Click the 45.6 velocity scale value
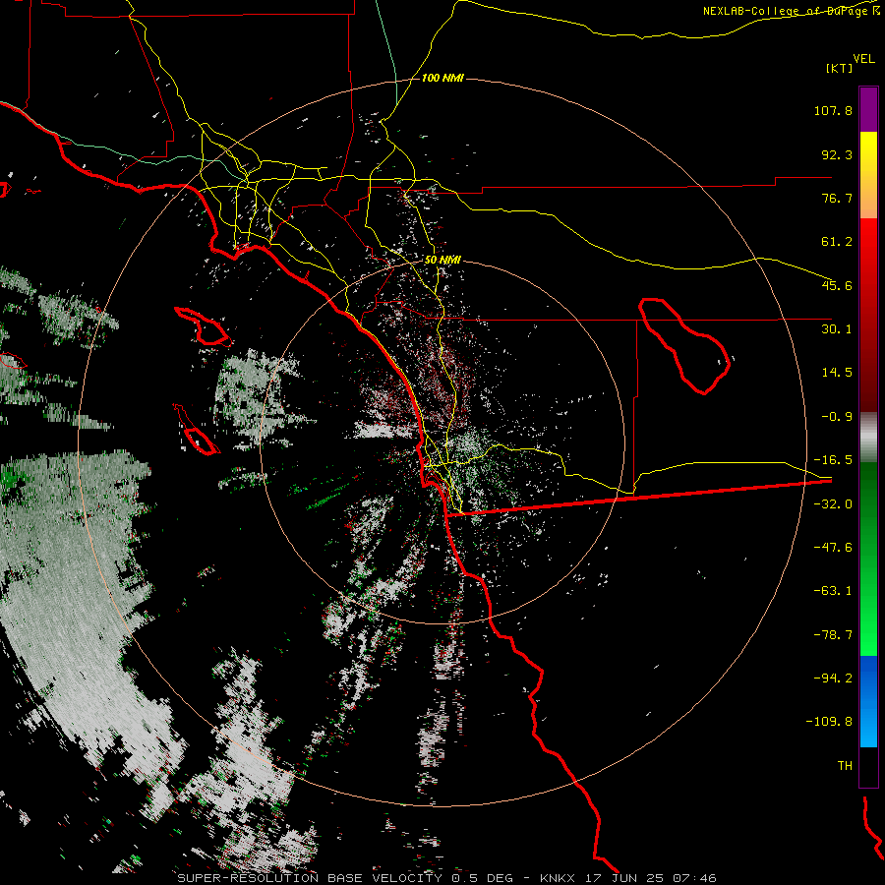Image resolution: width=885 pixels, height=885 pixels. point(837,285)
